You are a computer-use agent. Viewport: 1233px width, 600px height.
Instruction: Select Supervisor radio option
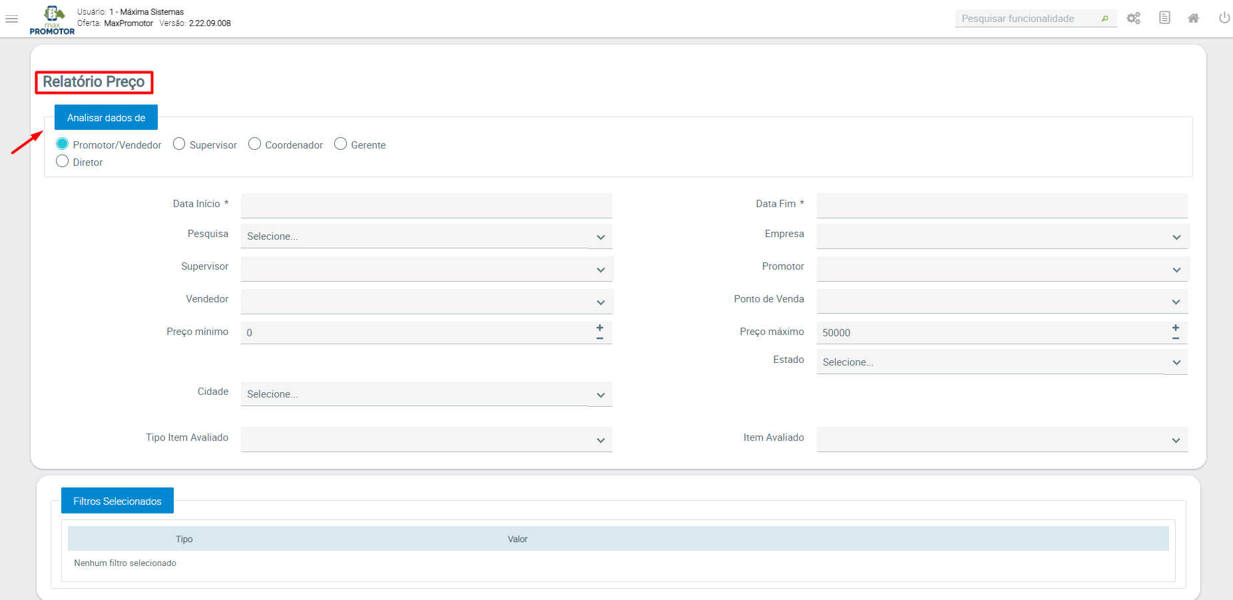[x=179, y=144]
